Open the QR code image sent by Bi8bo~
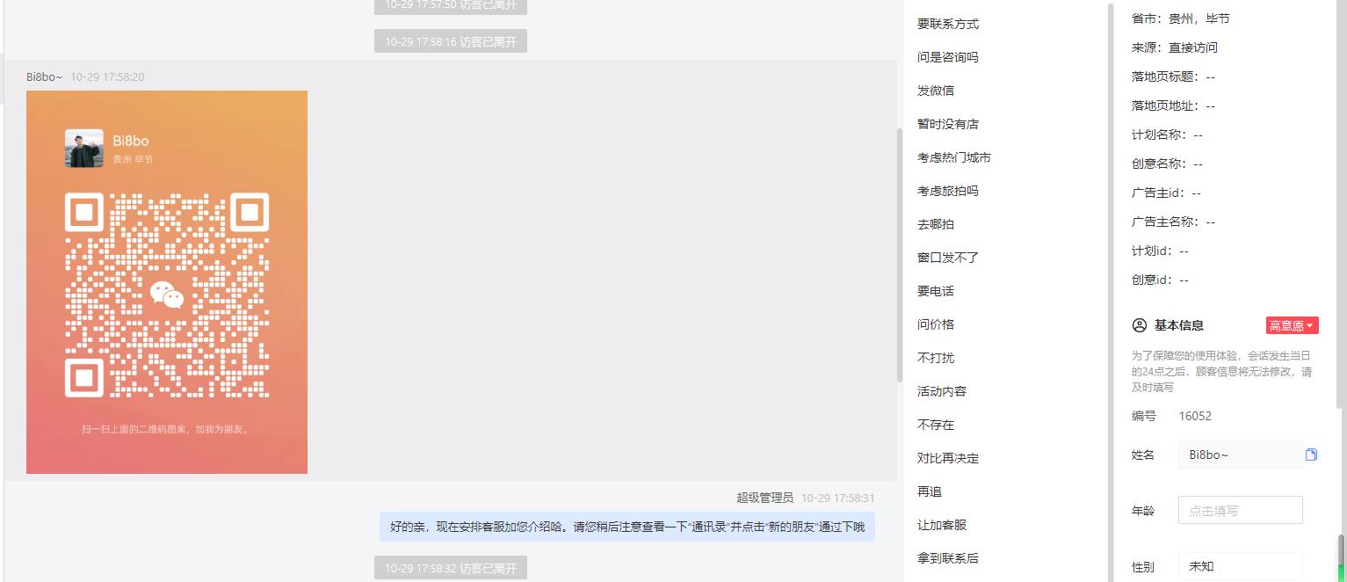The image size is (1347, 582). tap(167, 282)
